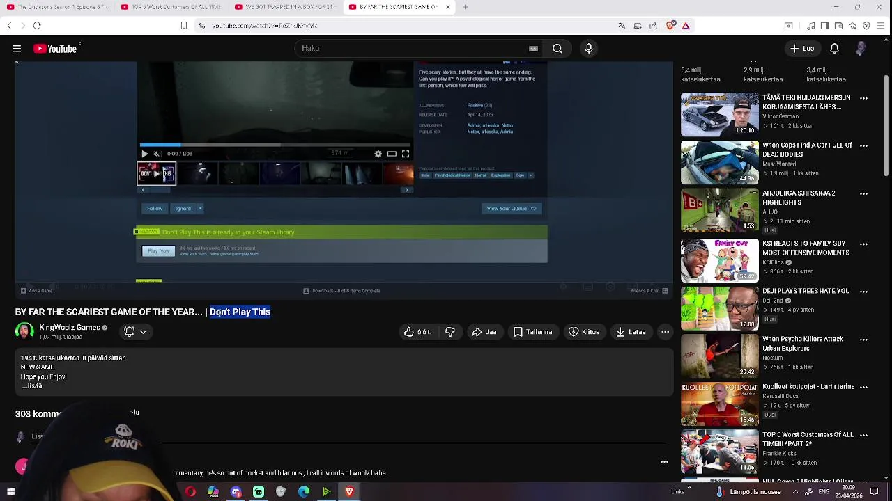Save the video with Tallenna
The width and height of the screenshot is (892, 501).
coord(532,332)
